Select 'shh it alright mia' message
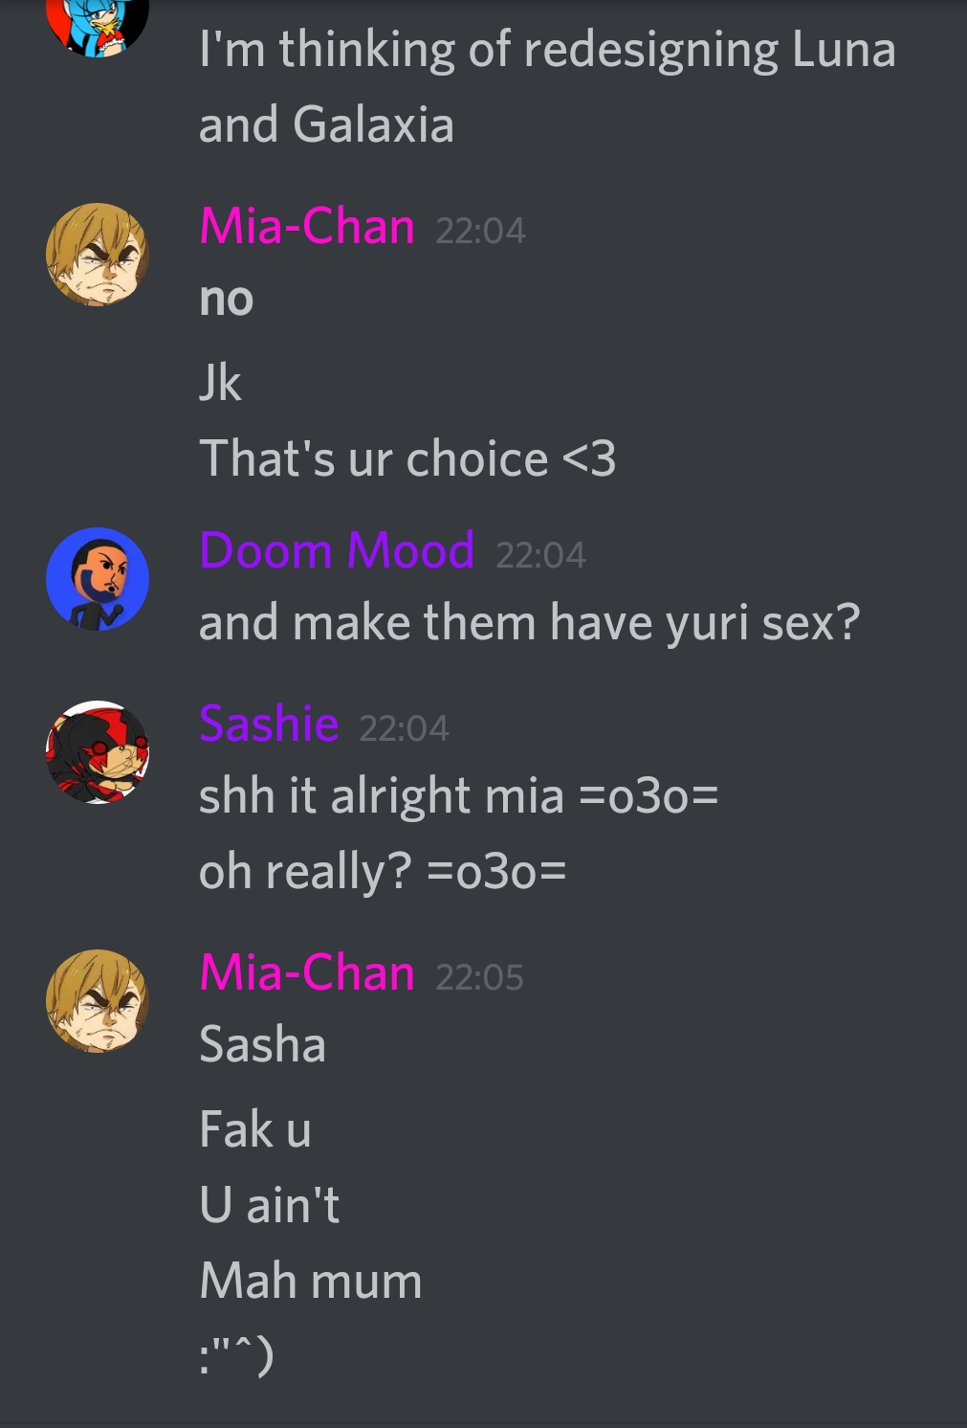The image size is (967, 1428). [458, 796]
